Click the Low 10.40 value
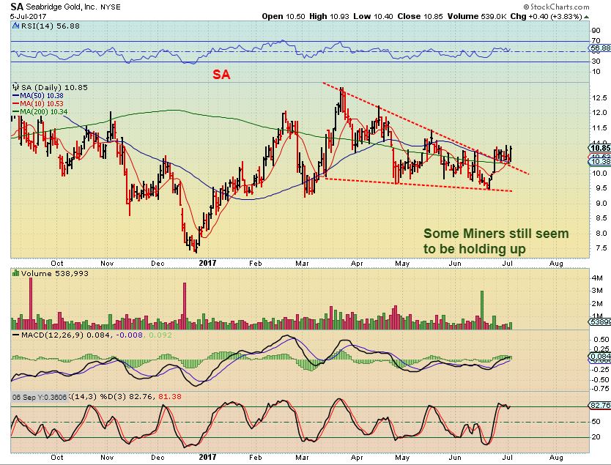Screen dimensions: 611x465 pyautogui.click(x=374, y=16)
